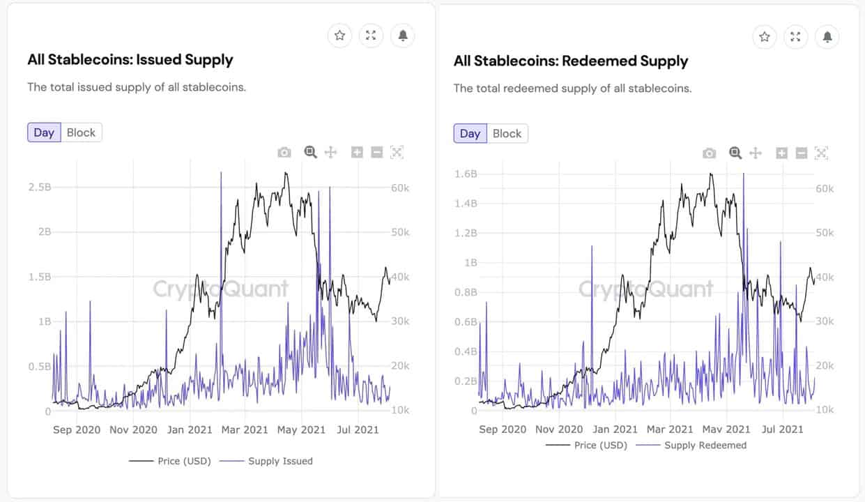Favorite the Issued Supply chart via star icon
The height and width of the screenshot is (502, 865).
click(x=339, y=36)
